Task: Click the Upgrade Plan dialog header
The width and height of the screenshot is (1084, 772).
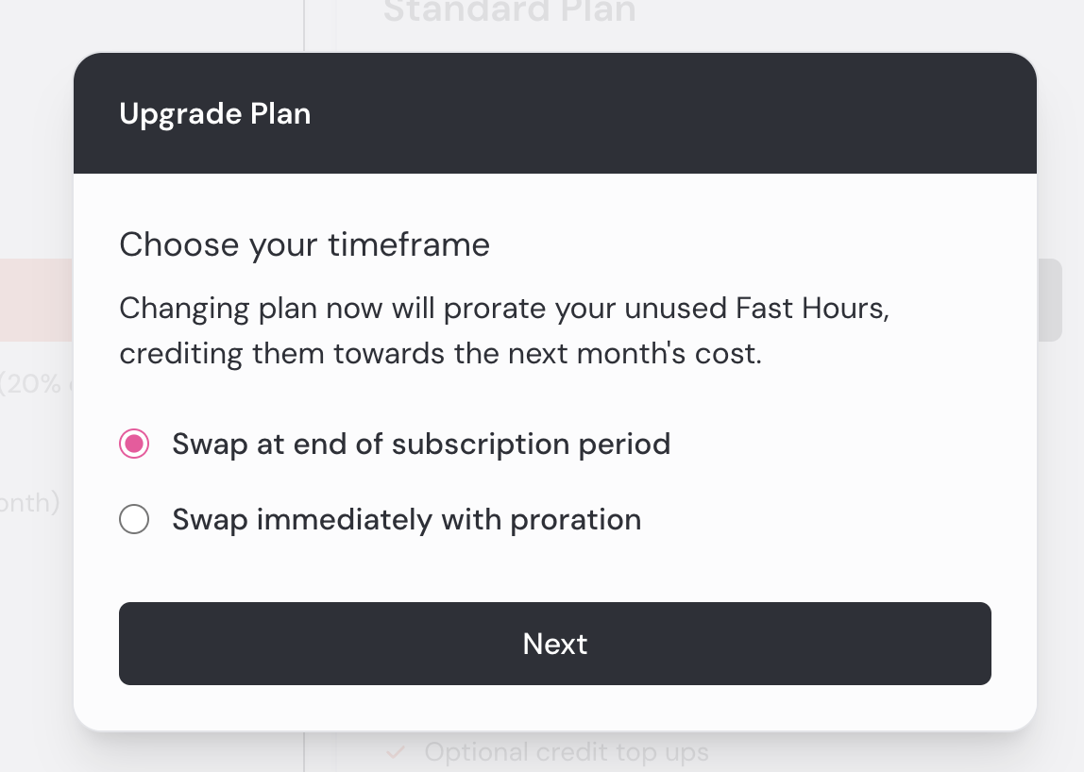Action: [x=554, y=113]
